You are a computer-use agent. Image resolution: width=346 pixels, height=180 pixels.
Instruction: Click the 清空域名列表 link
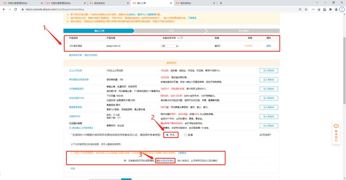coord(76,55)
